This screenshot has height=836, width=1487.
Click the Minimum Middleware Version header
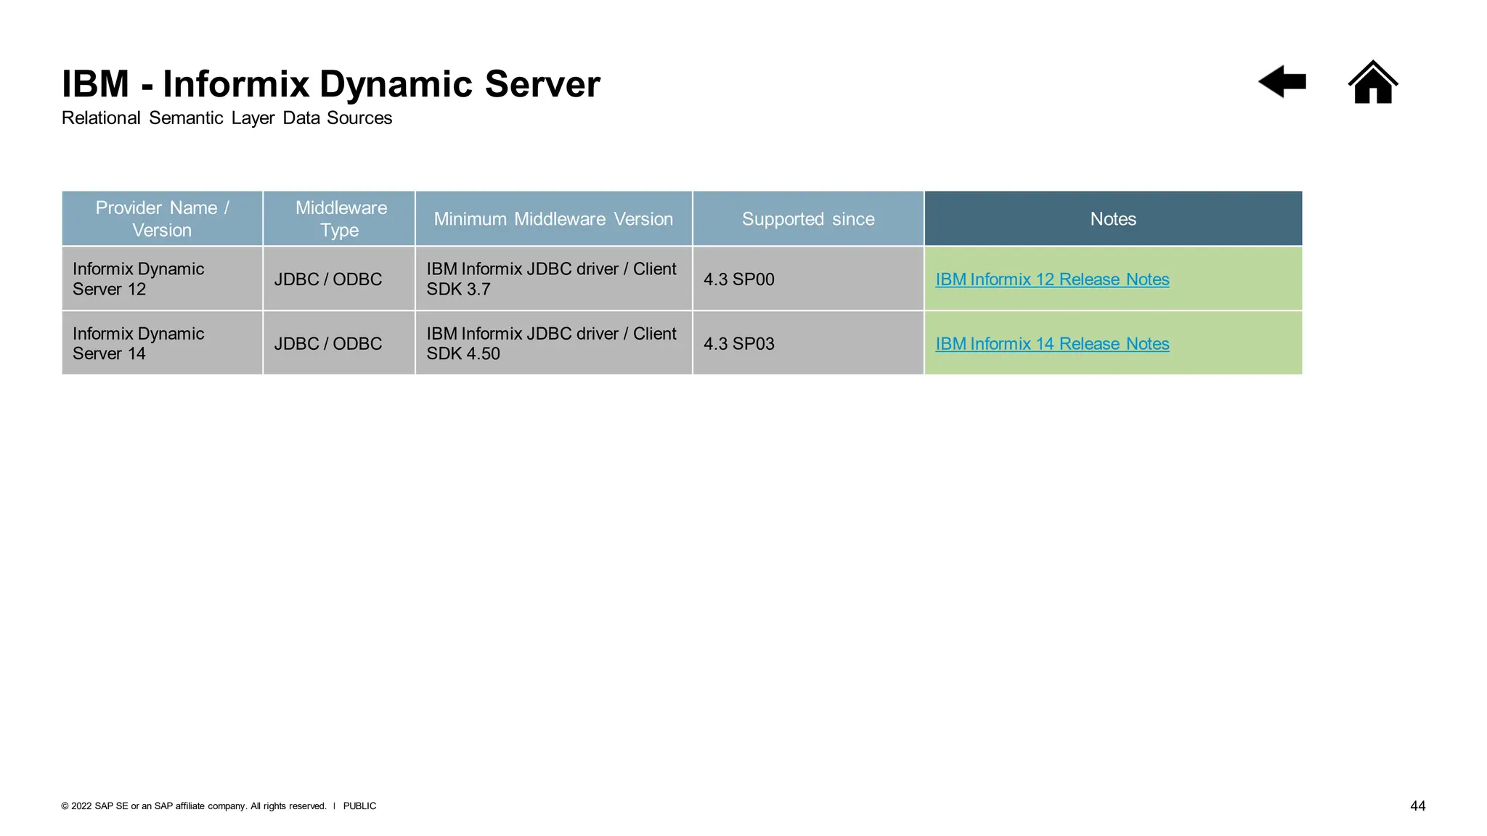pos(553,219)
